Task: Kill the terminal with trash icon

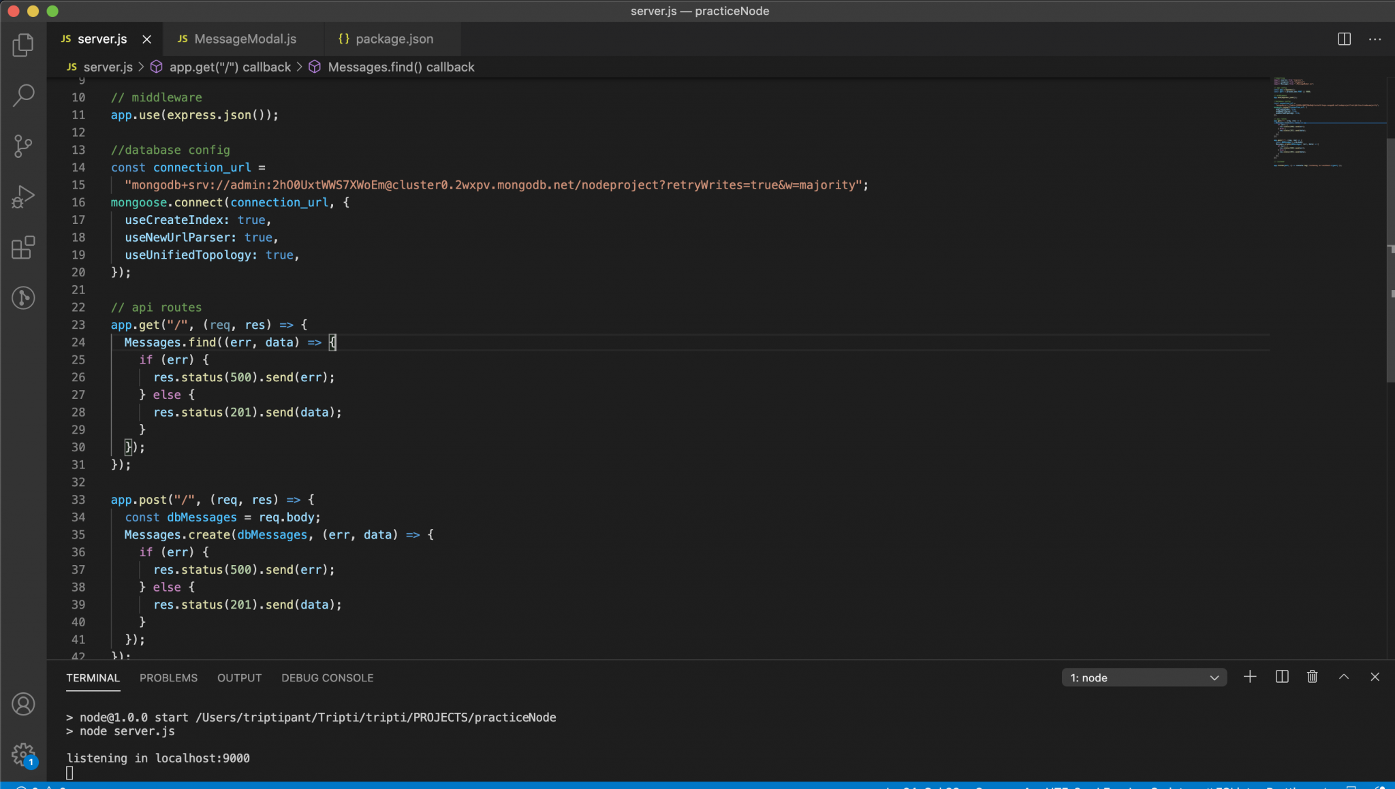Action: [x=1313, y=677]
